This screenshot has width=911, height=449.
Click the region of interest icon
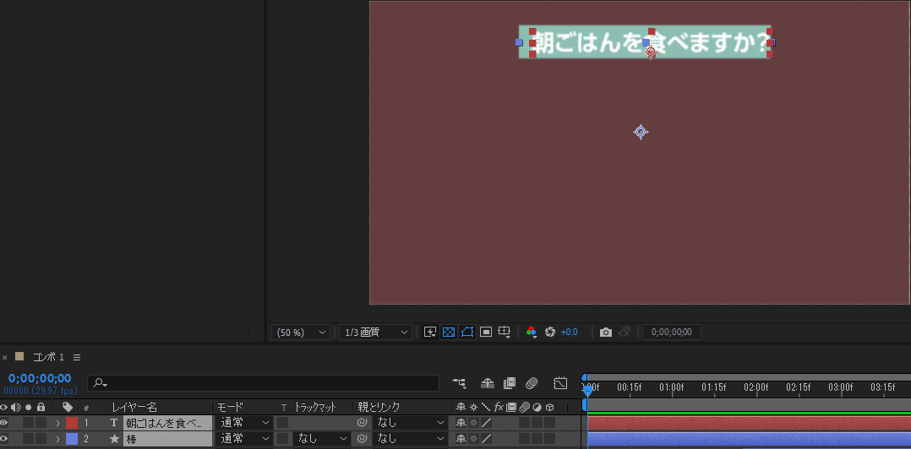486,333
